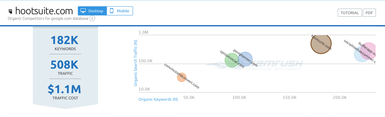Click the hootsuite owl favicon icon
This screenshot has height=117, width=385.
[10, 11]
